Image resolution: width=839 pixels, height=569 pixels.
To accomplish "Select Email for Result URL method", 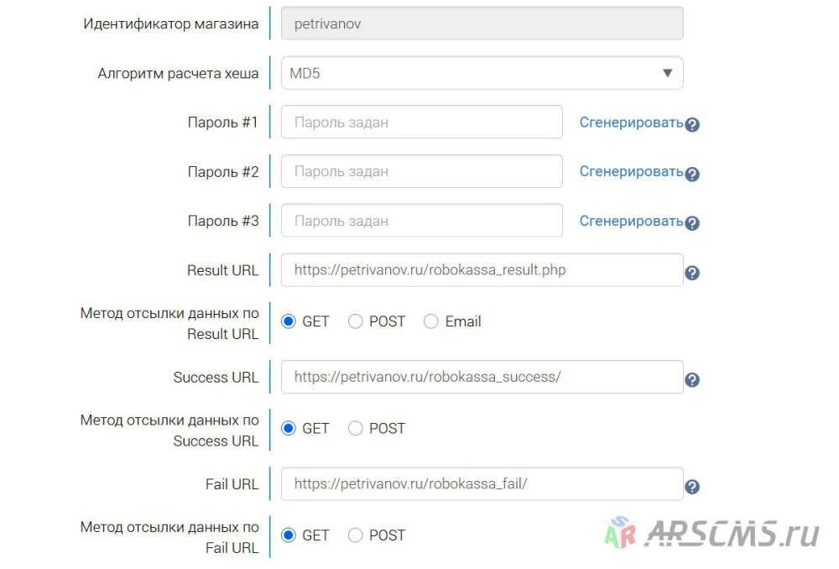I will pyautogui.click(x=430, y=321).
